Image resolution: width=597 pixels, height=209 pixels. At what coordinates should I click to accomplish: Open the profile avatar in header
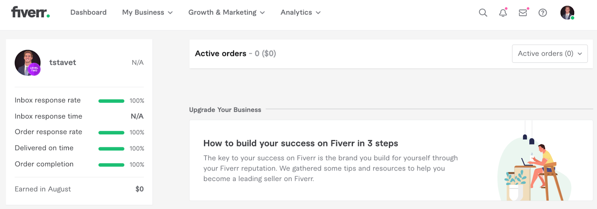(x=567, y=13)
